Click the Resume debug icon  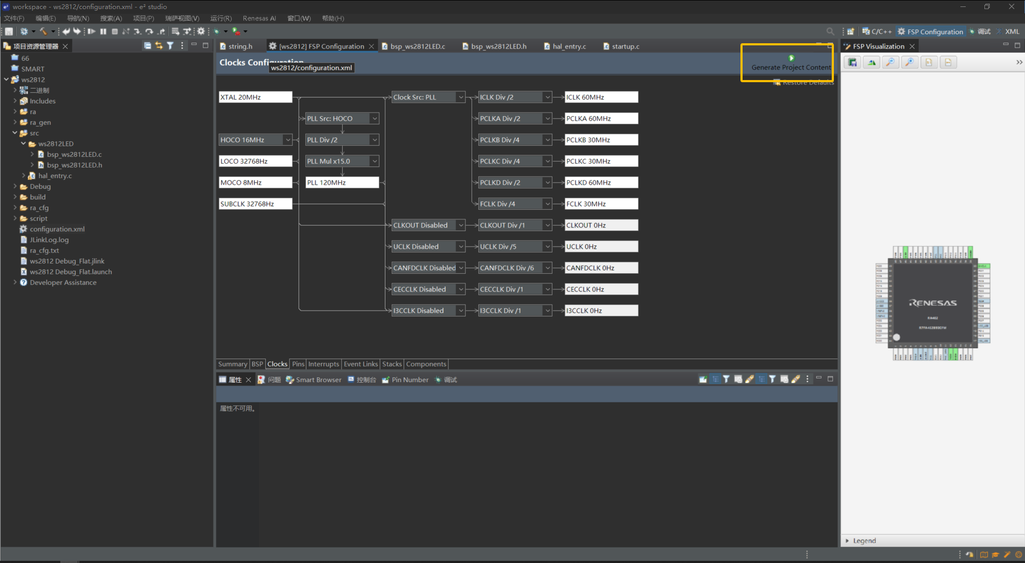click(91, 31)
